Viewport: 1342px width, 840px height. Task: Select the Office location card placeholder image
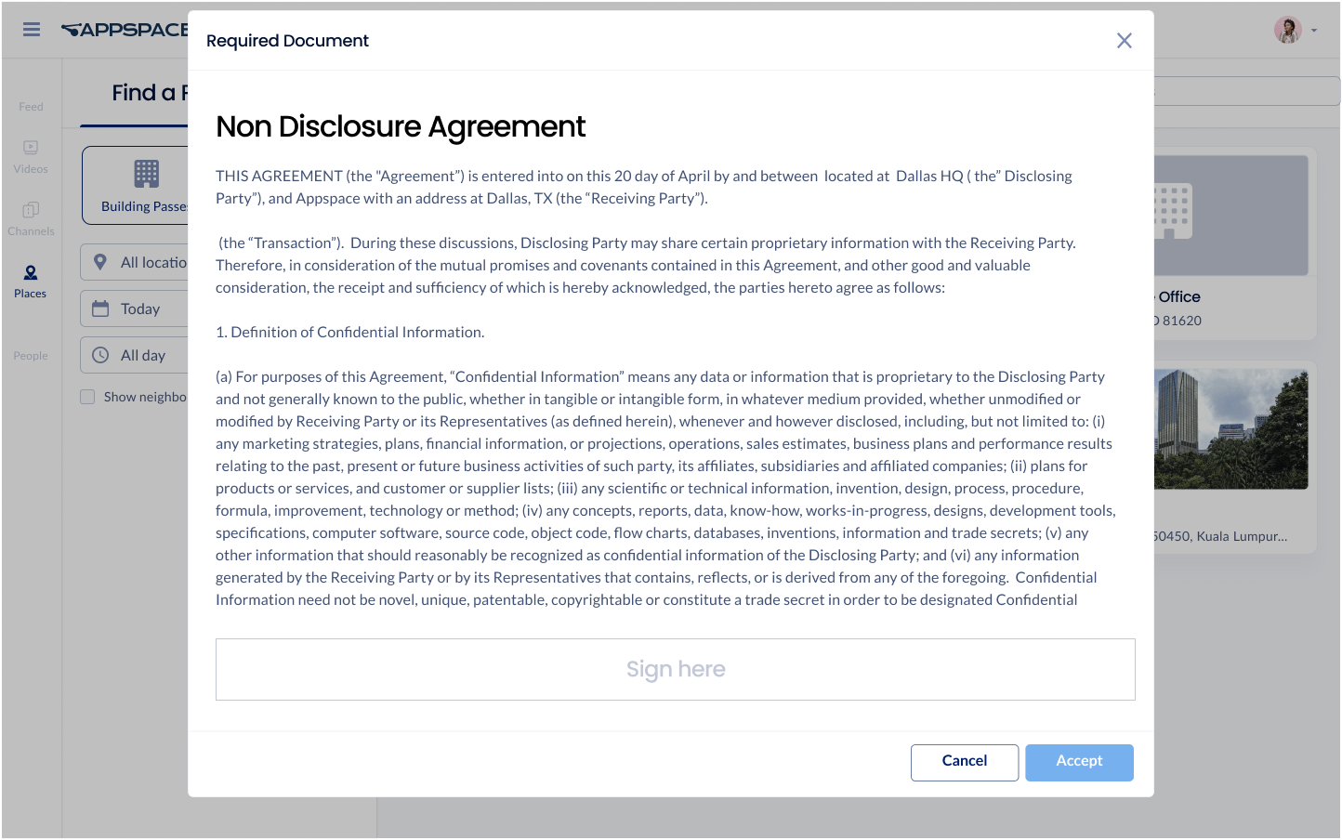coord(1230,215)
